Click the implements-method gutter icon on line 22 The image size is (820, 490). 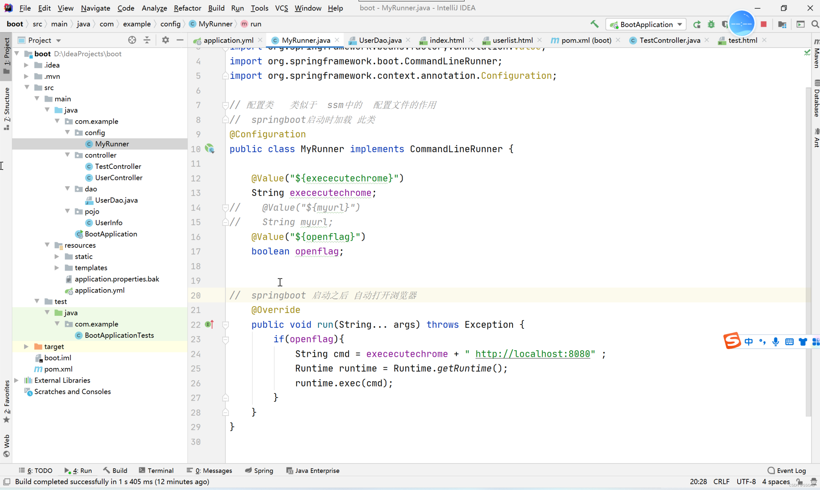point(209,324)
